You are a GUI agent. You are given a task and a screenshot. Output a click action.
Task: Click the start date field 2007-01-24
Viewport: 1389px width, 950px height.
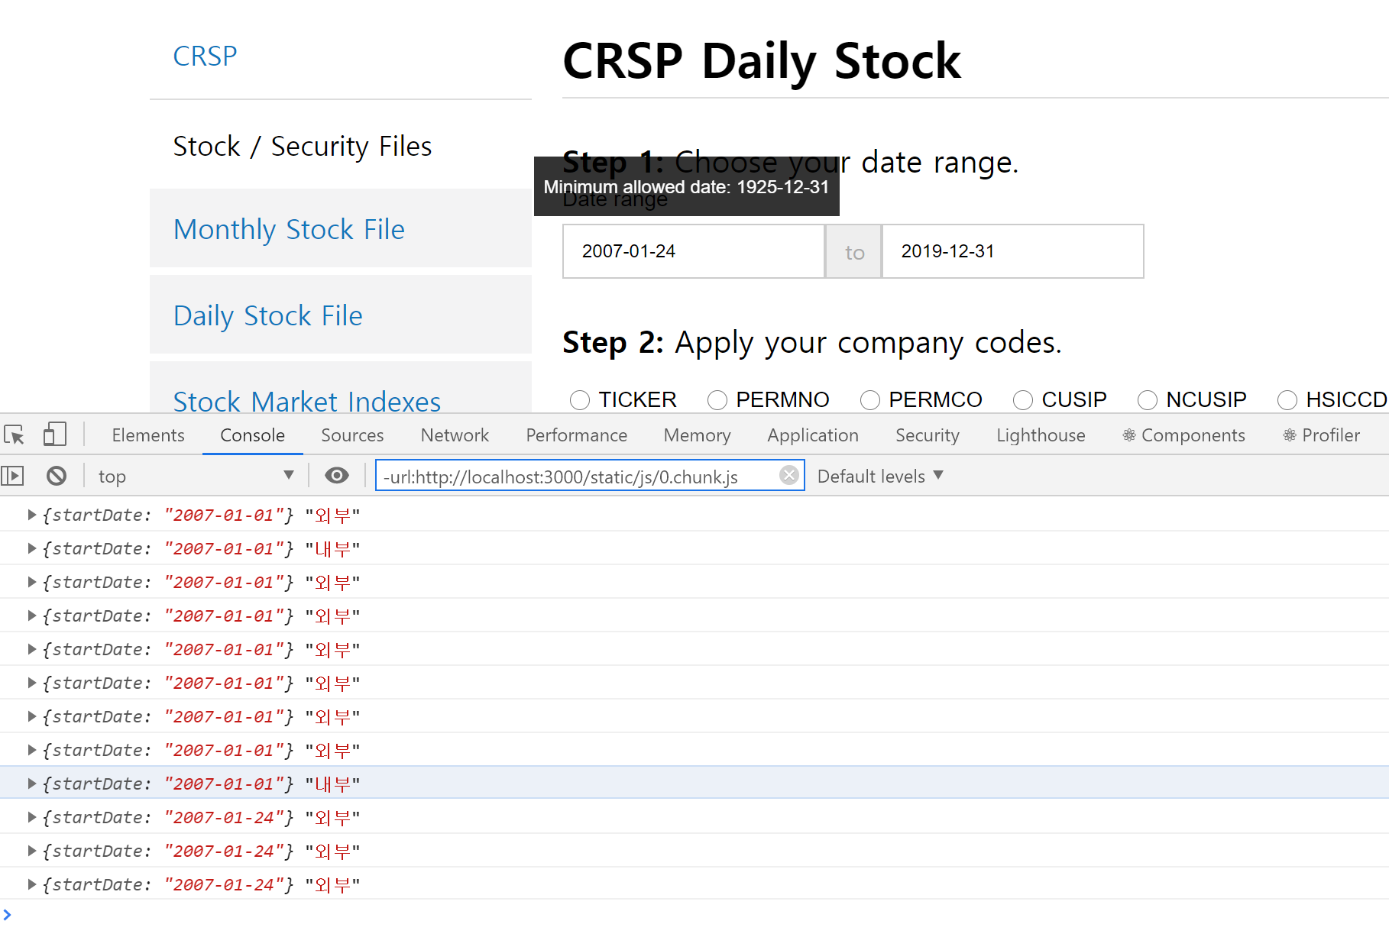694,251
